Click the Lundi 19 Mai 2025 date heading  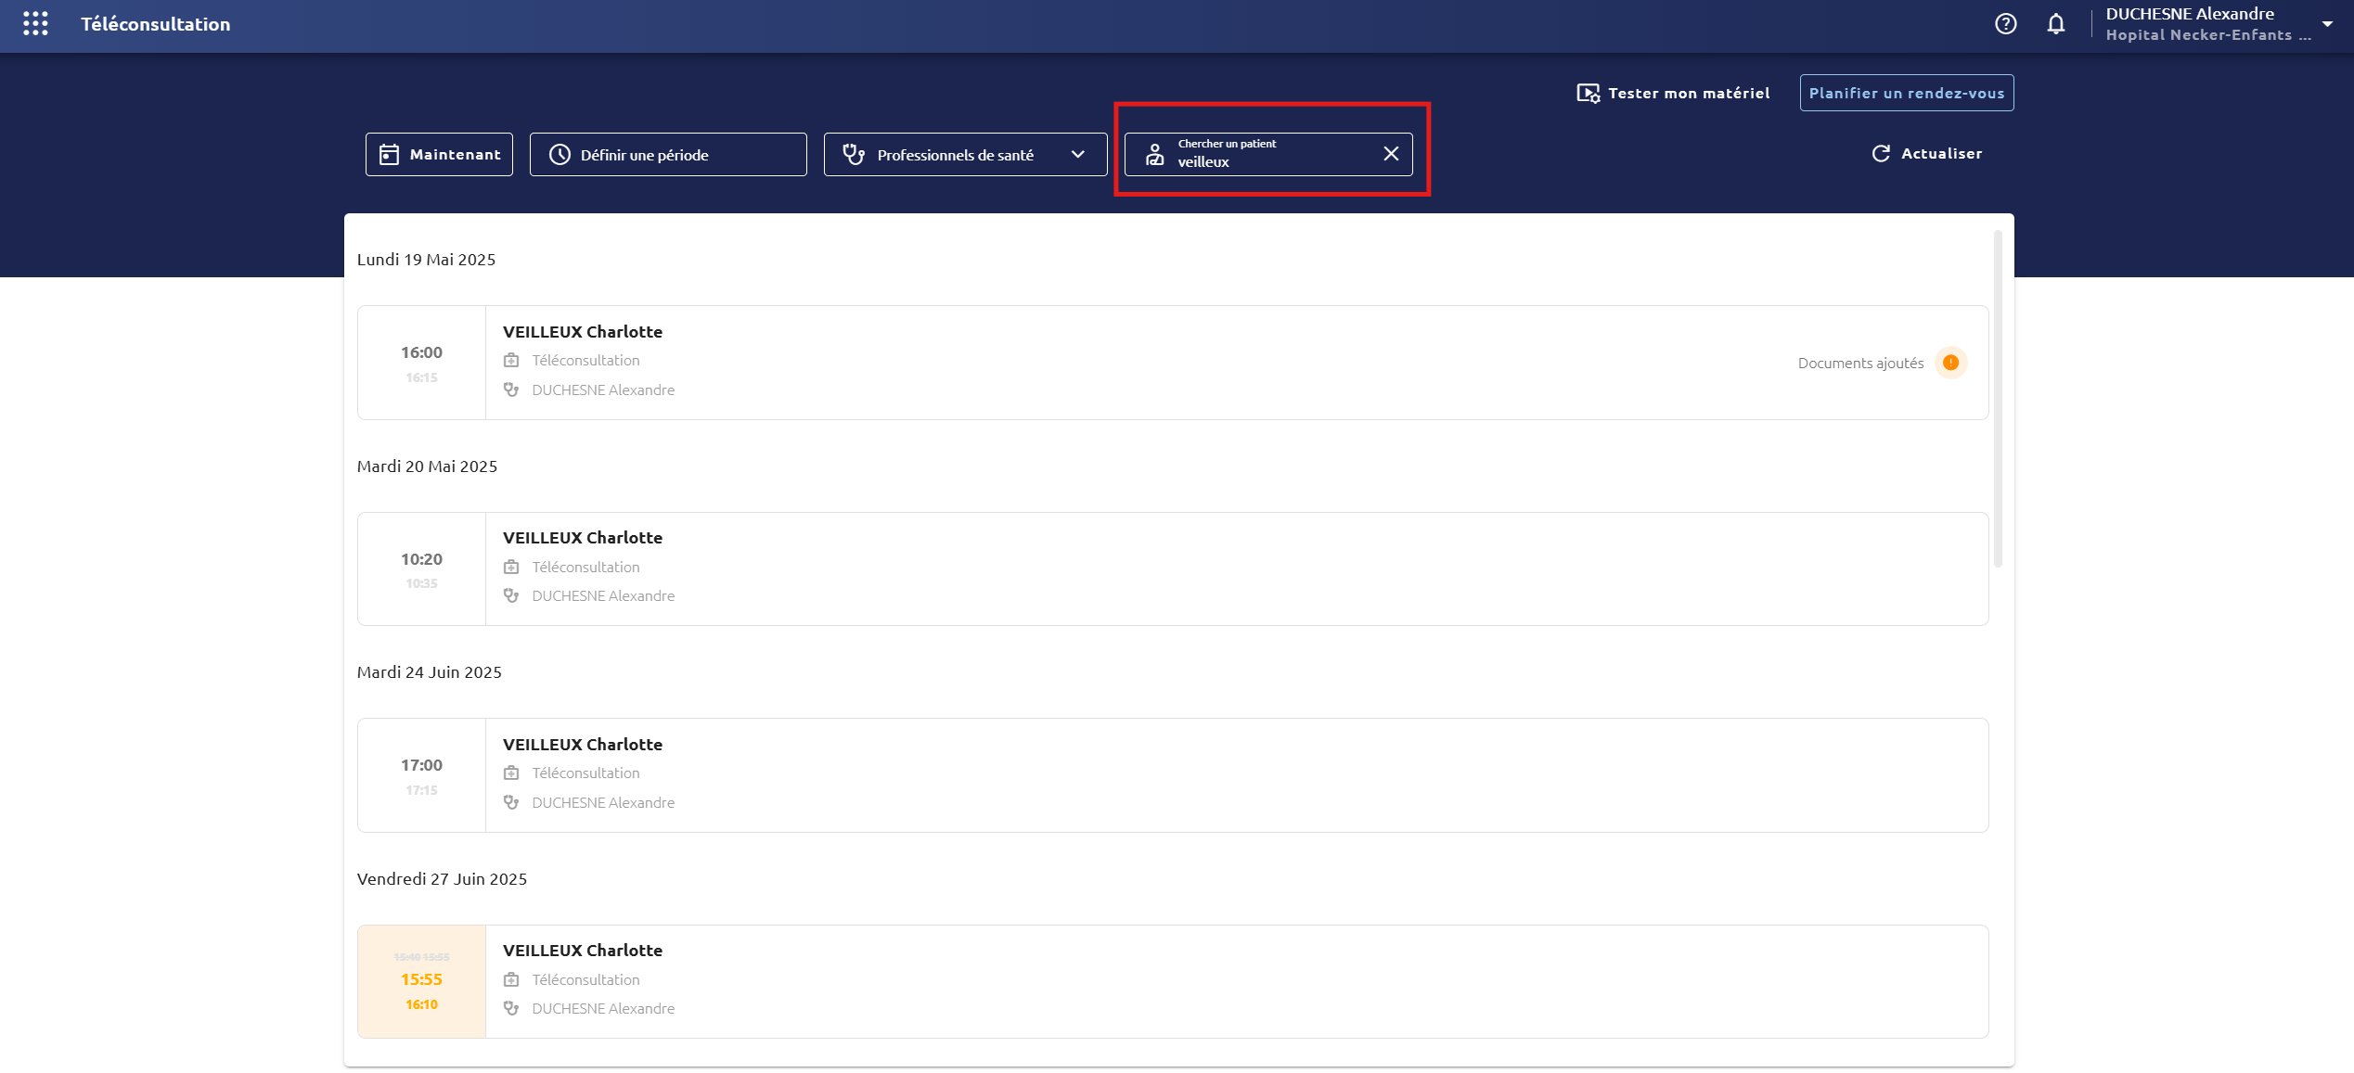click(426, 260)
